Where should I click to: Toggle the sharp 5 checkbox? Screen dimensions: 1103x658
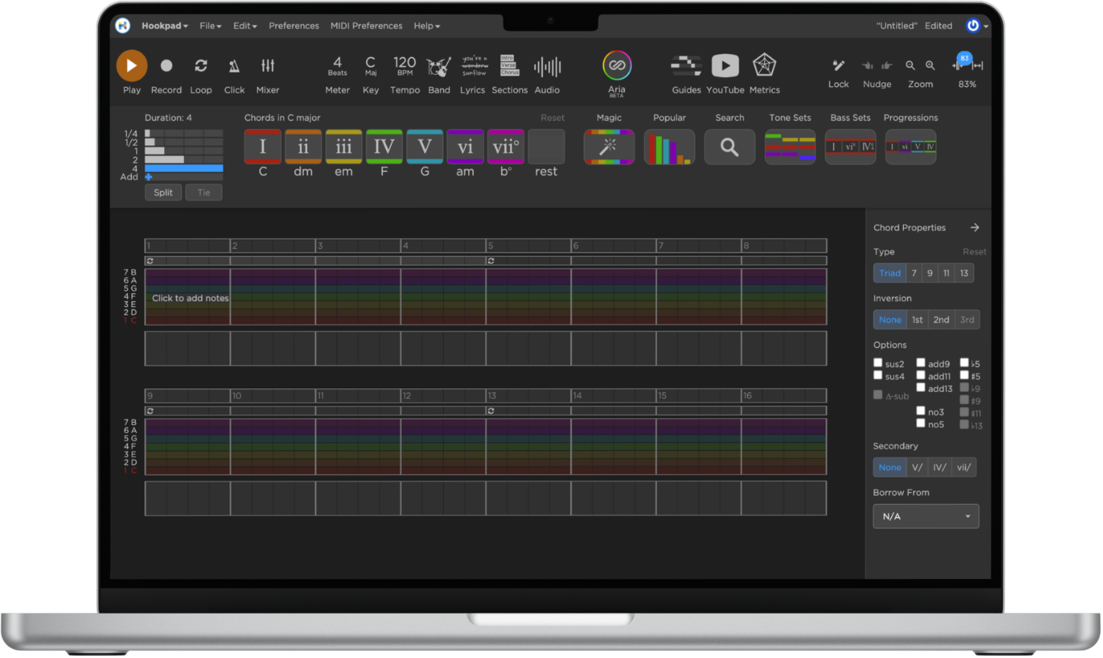click(x=964, y=375)
